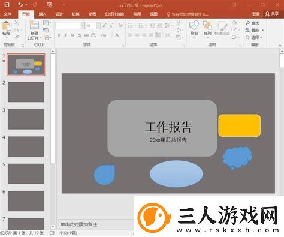Click the 查找 find button
Screen dimensions: 284x237
click(253, 23)
